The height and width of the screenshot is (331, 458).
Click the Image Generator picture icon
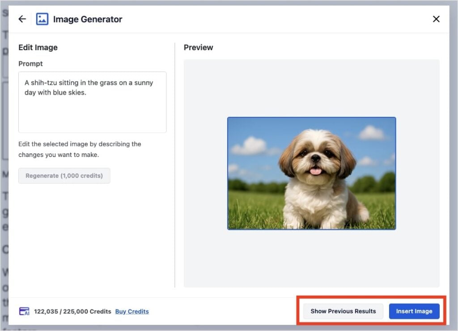42,19
